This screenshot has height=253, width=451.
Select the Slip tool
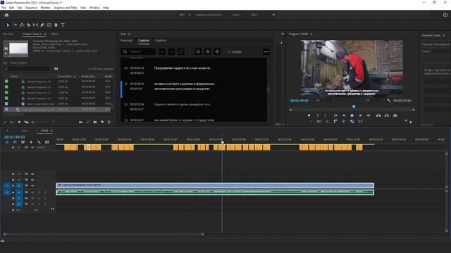click(x=35, y=25)
